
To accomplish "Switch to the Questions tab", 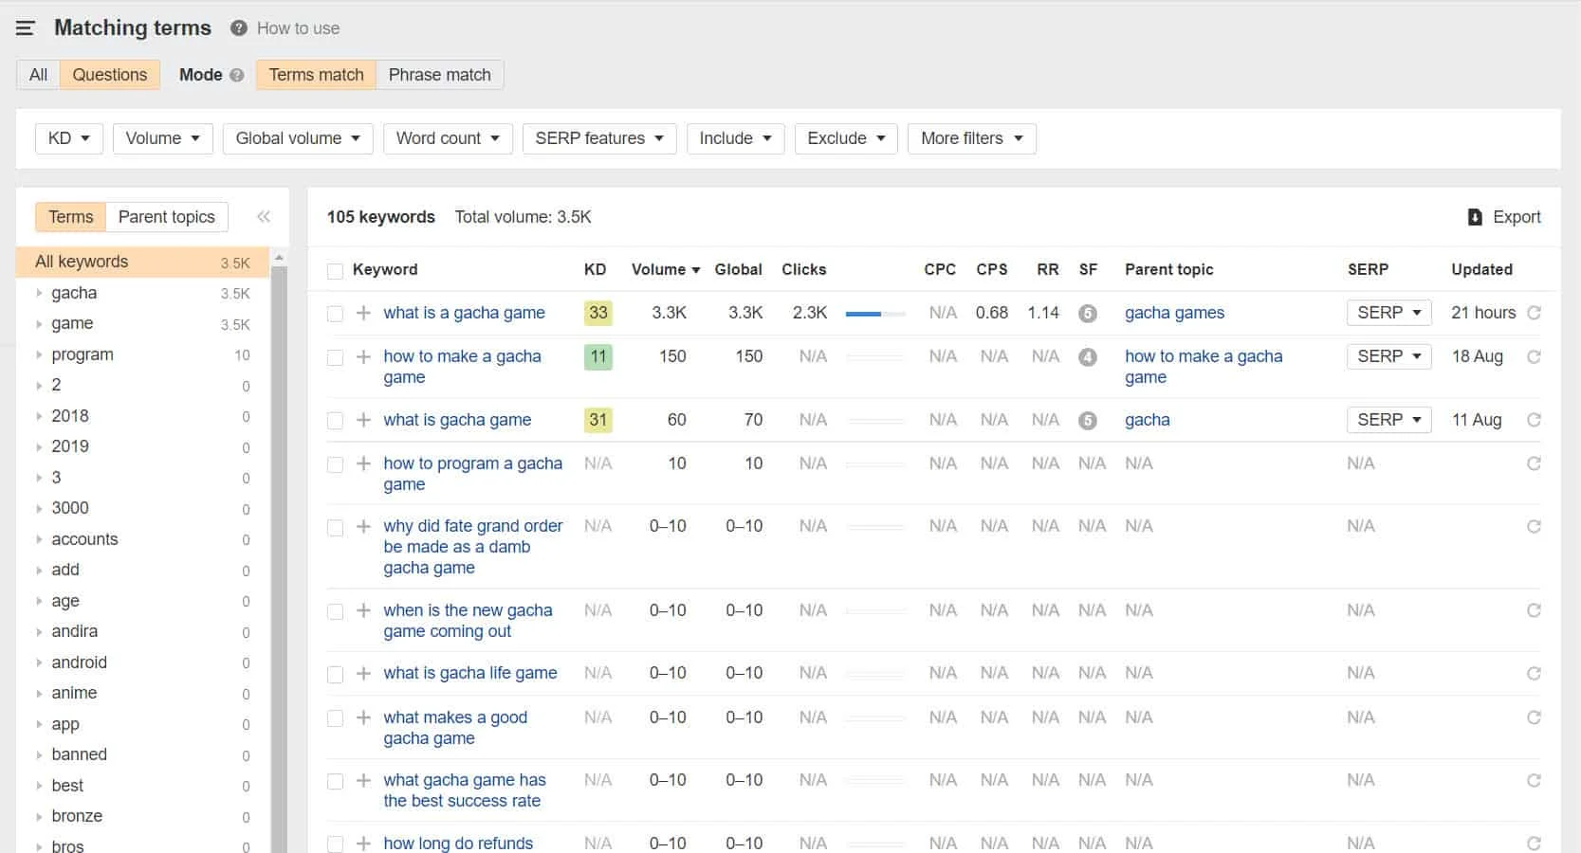I will [x=110, y=75].
